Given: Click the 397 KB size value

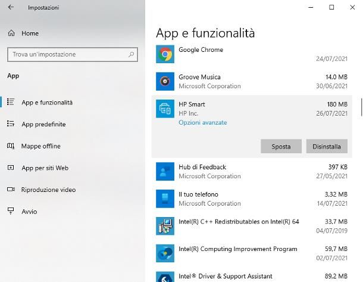Looking at the screenshot, I should [338, 167].
